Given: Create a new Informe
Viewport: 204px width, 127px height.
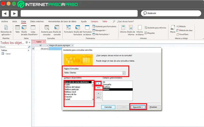Looking at the screenshot, I should point(123,29).
